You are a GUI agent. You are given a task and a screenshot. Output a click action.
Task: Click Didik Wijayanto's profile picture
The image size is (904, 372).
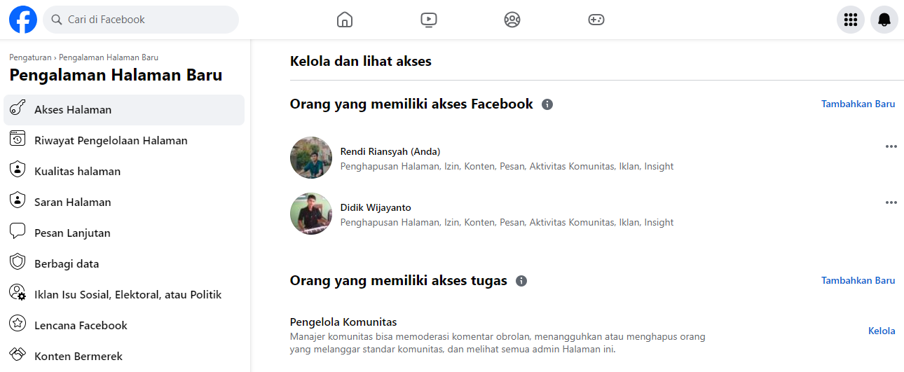(311, 214)
